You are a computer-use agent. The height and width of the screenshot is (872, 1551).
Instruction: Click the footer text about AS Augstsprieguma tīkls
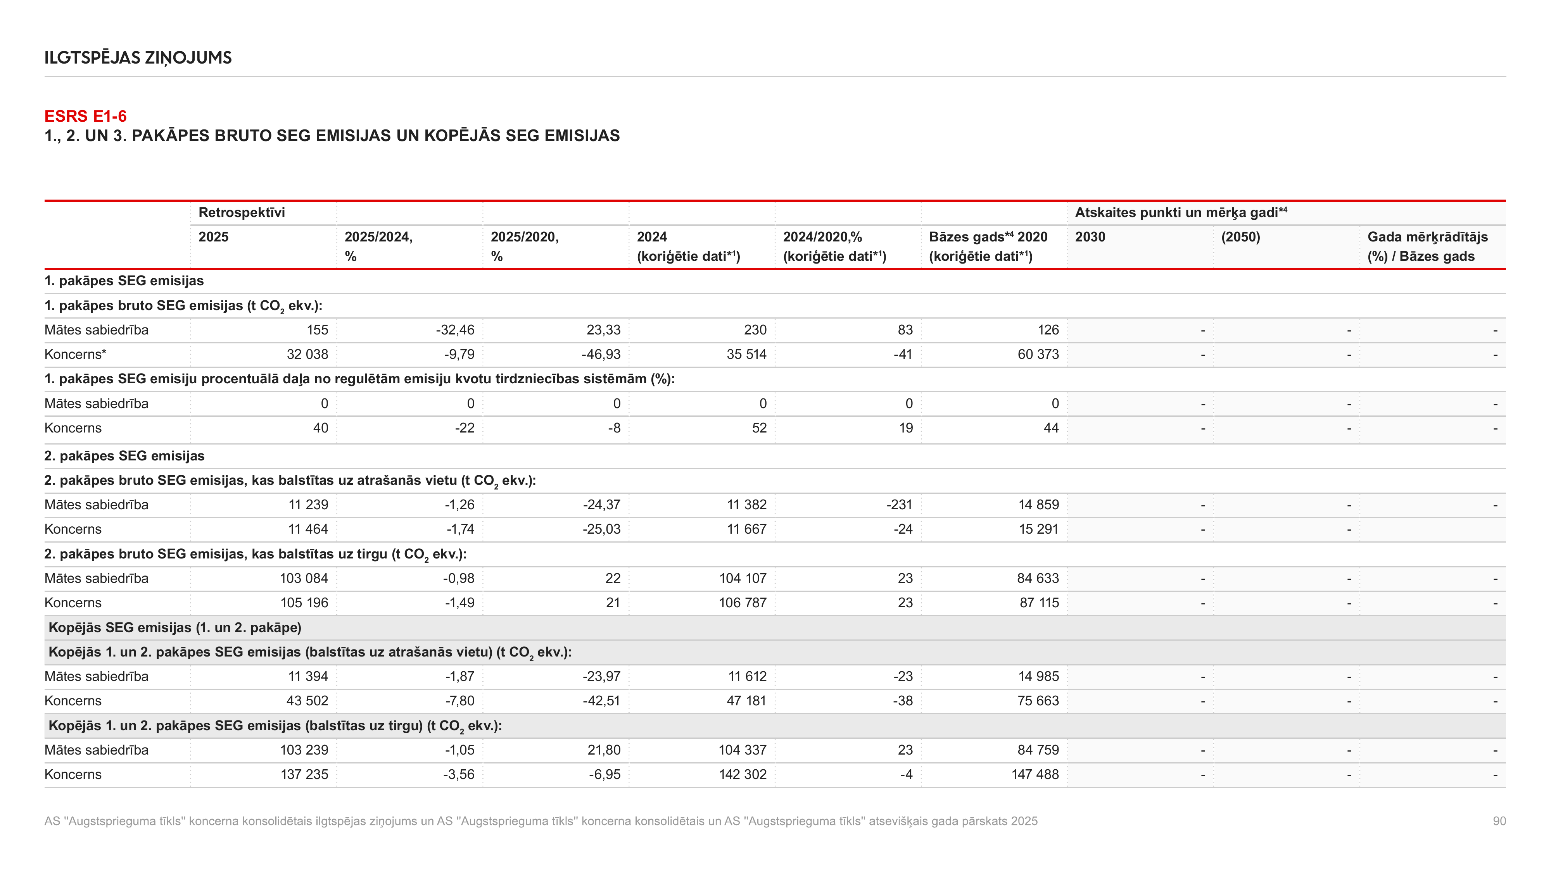pyautogui.click(x=541, y=822)
